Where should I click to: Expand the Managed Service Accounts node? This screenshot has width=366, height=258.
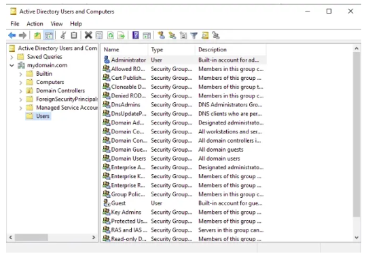pyautogui.click(x=20, y=108)
